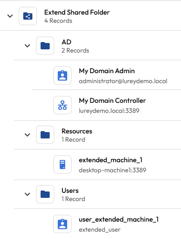The image size is (181, 239).
Task: Collapse the Extend Shared Folder chevron
Action: [10, 16]
